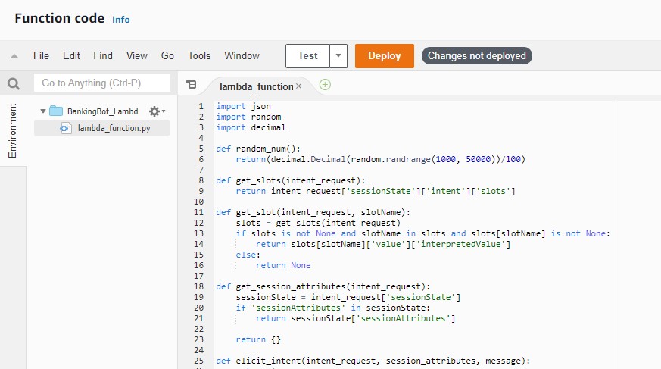
Task: Click "if 'sessionAttributes' in sessionState:" line
Action: [x=333, y=308]
